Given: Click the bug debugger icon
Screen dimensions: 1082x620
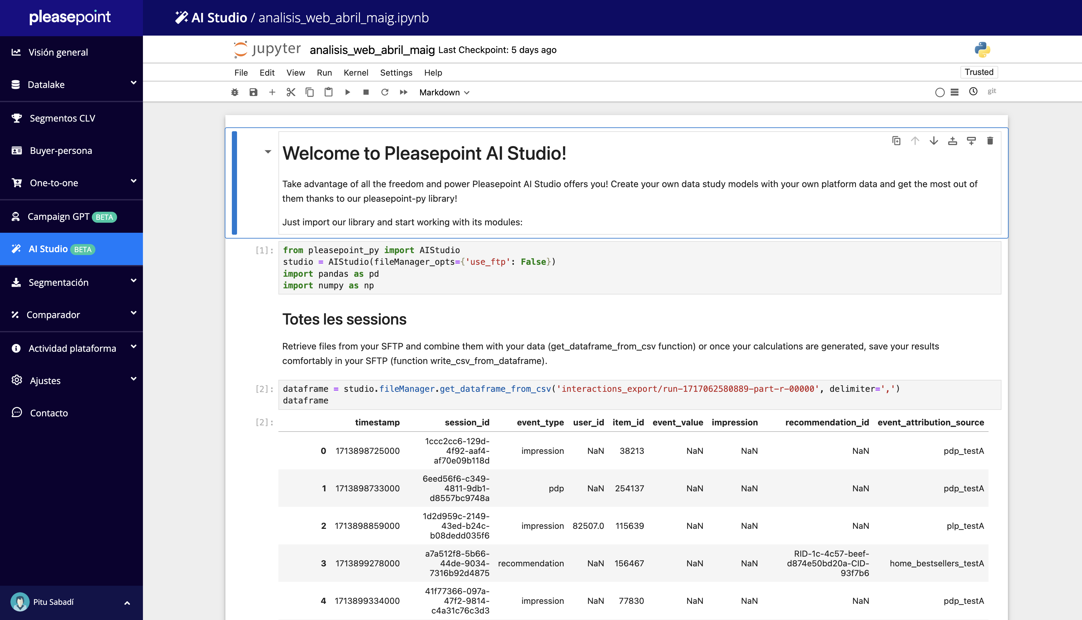Looking at the screenshot, I should 235,92.
